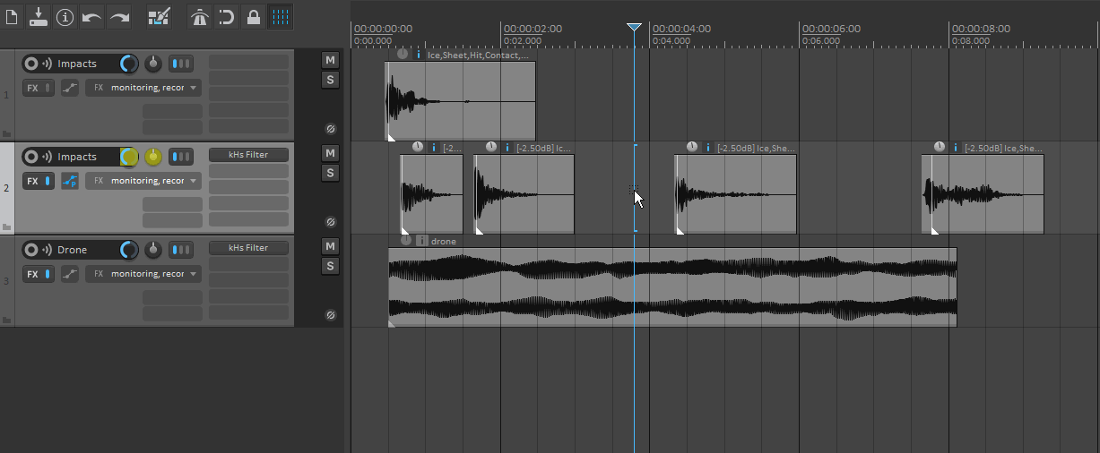Click the Redo arrow icon
The image size is (1100, 453).
click(x=118, y=16)
